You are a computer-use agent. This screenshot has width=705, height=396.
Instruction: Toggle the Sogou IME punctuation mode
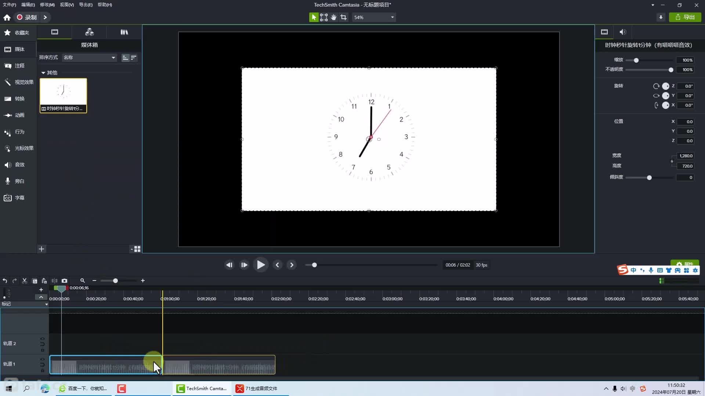pos(642,270)
